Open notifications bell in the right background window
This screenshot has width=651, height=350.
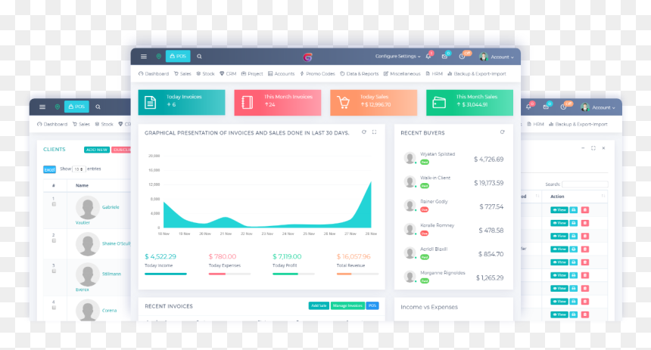pos(528,107)
